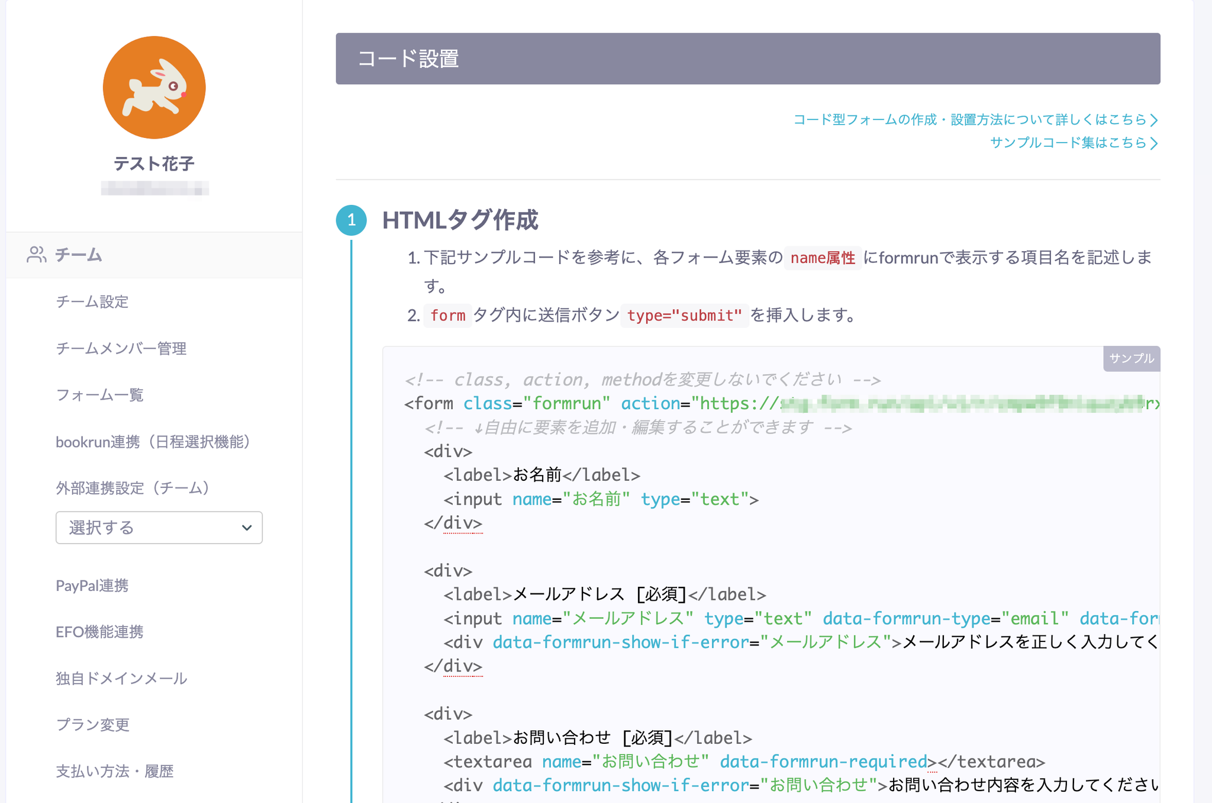
Task: Click the dropdown chevron arrow for 外部連携設定
Action: [x=247, y=528]
